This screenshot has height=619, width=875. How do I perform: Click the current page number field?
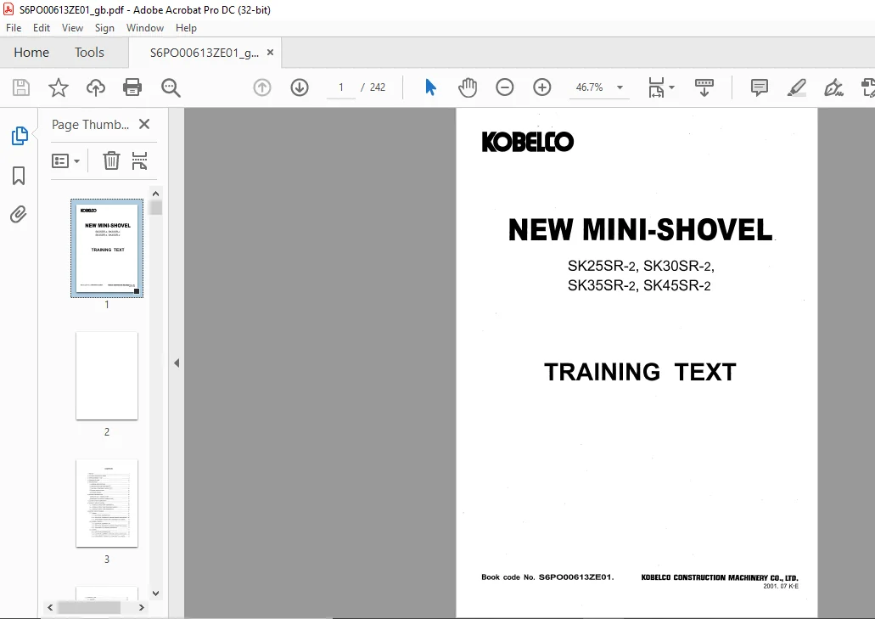[341, 87]
